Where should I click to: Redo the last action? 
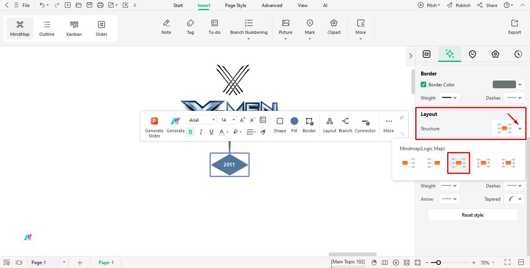coord(57,5)
